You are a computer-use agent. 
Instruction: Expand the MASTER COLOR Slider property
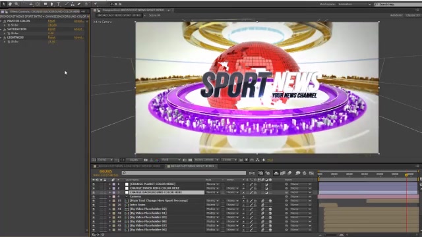pos(5,25)
